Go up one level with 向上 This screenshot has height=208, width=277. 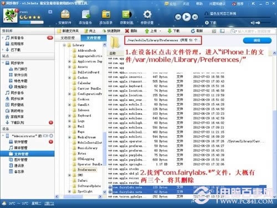(x=90, y=31)
